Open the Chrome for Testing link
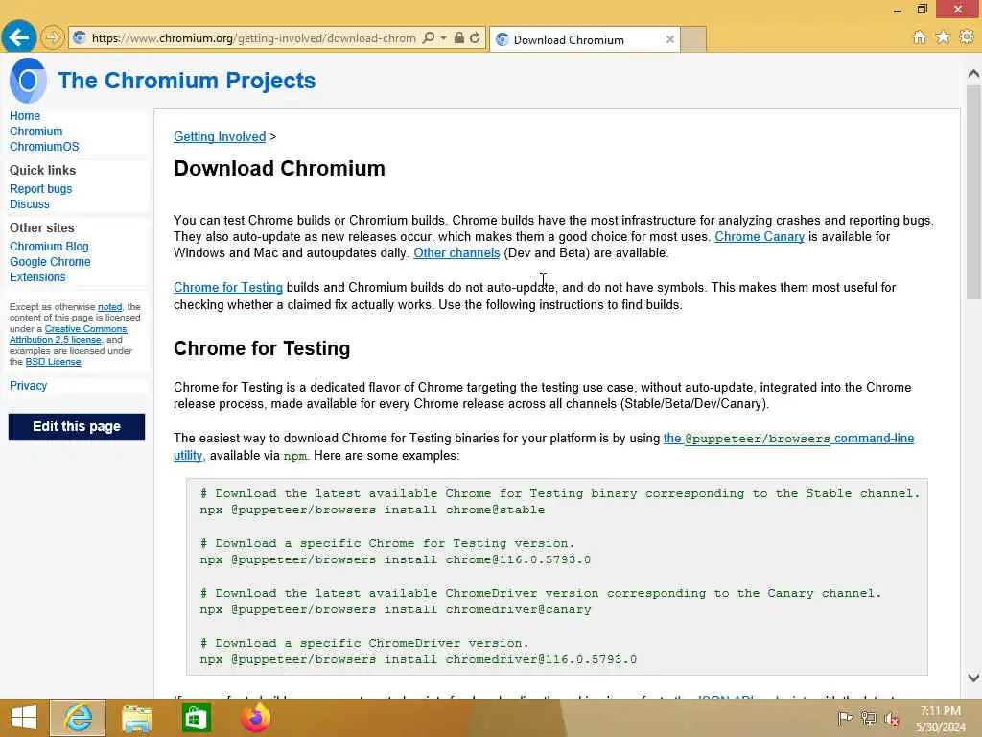This screenshot has height=737, width=982. (x=228, y=288)
